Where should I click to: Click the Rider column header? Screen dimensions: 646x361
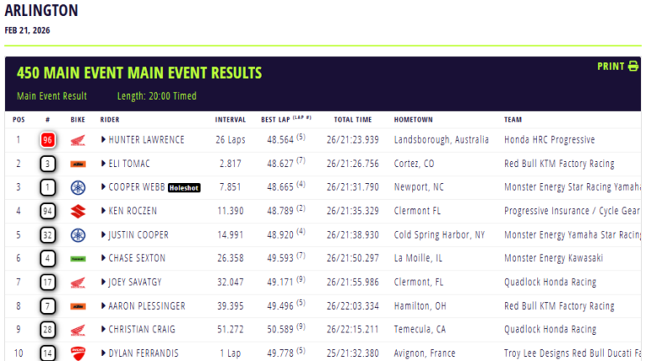pyautogui.click(x=110, y=119)
